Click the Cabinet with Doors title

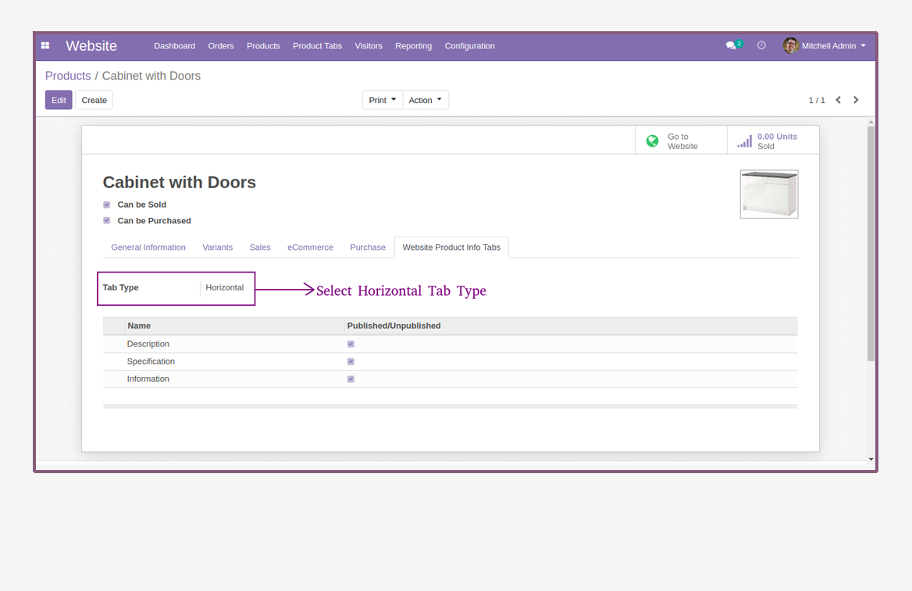[179, 182]
